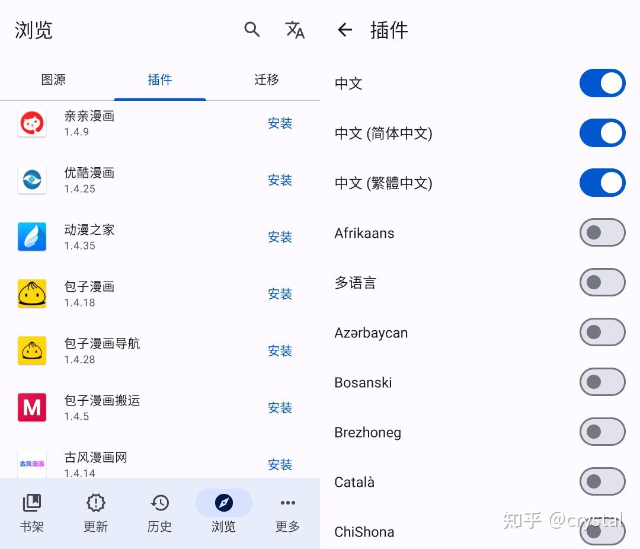Tap the 包子漫画搬运 red M icon

click(32, 407)
